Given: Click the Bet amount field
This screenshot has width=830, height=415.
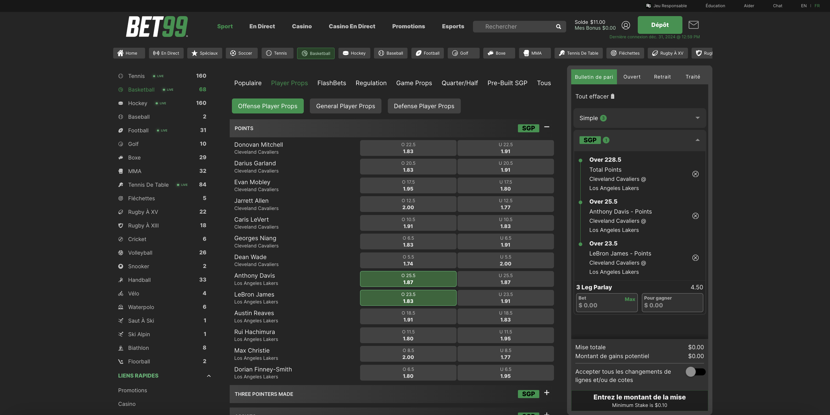Looking at the screenshot, I should point(607,302).
